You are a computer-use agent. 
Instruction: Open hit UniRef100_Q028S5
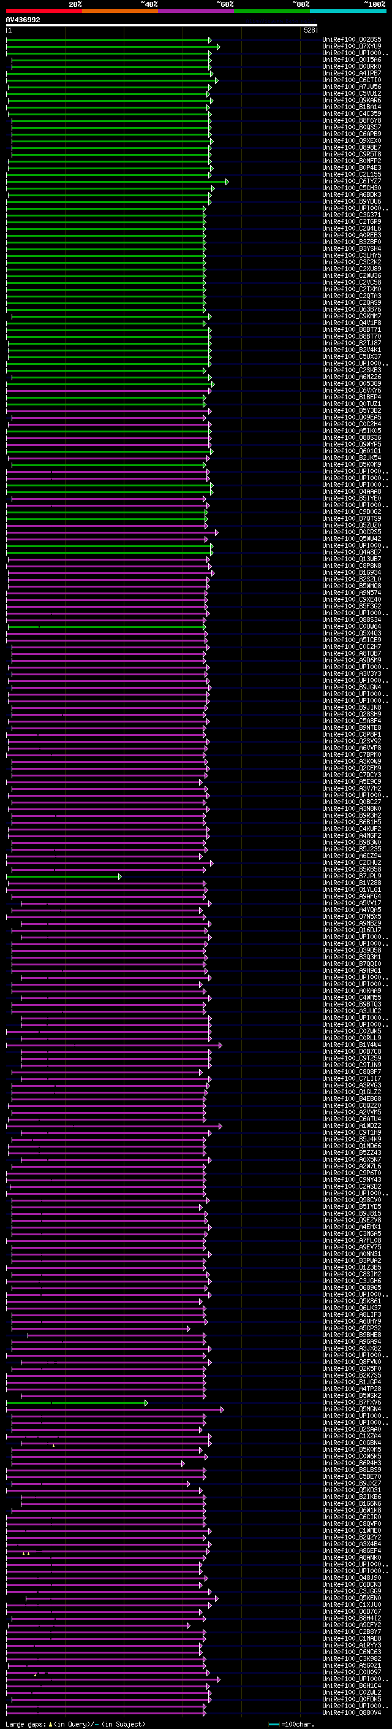point(352,40)
